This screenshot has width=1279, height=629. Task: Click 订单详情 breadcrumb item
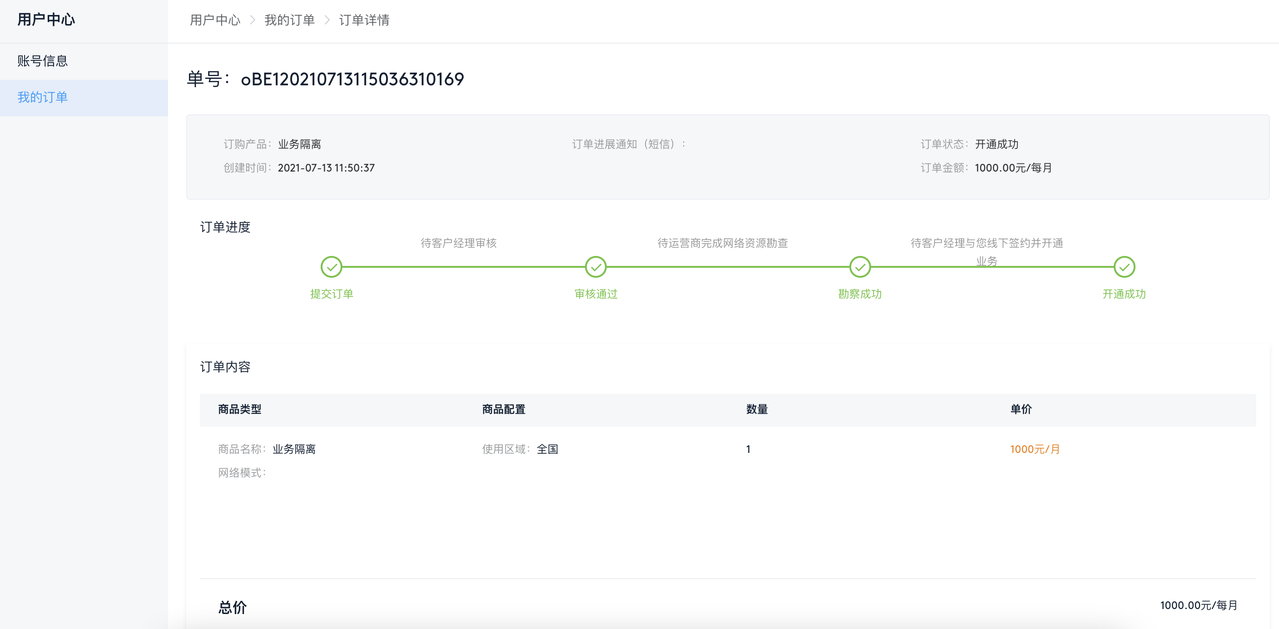point(364,20)
